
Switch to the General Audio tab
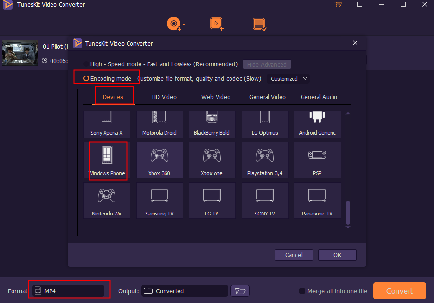pos(319,97)
